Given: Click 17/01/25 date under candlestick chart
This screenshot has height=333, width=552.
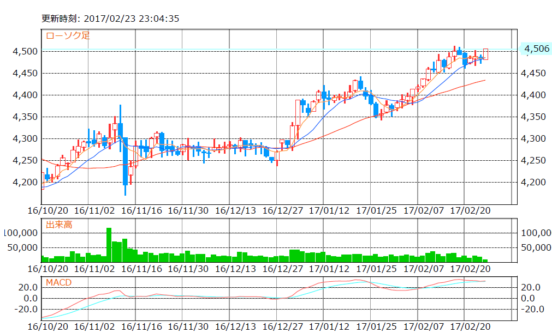Looking at the screenshot, I should [x=376, y=211].
